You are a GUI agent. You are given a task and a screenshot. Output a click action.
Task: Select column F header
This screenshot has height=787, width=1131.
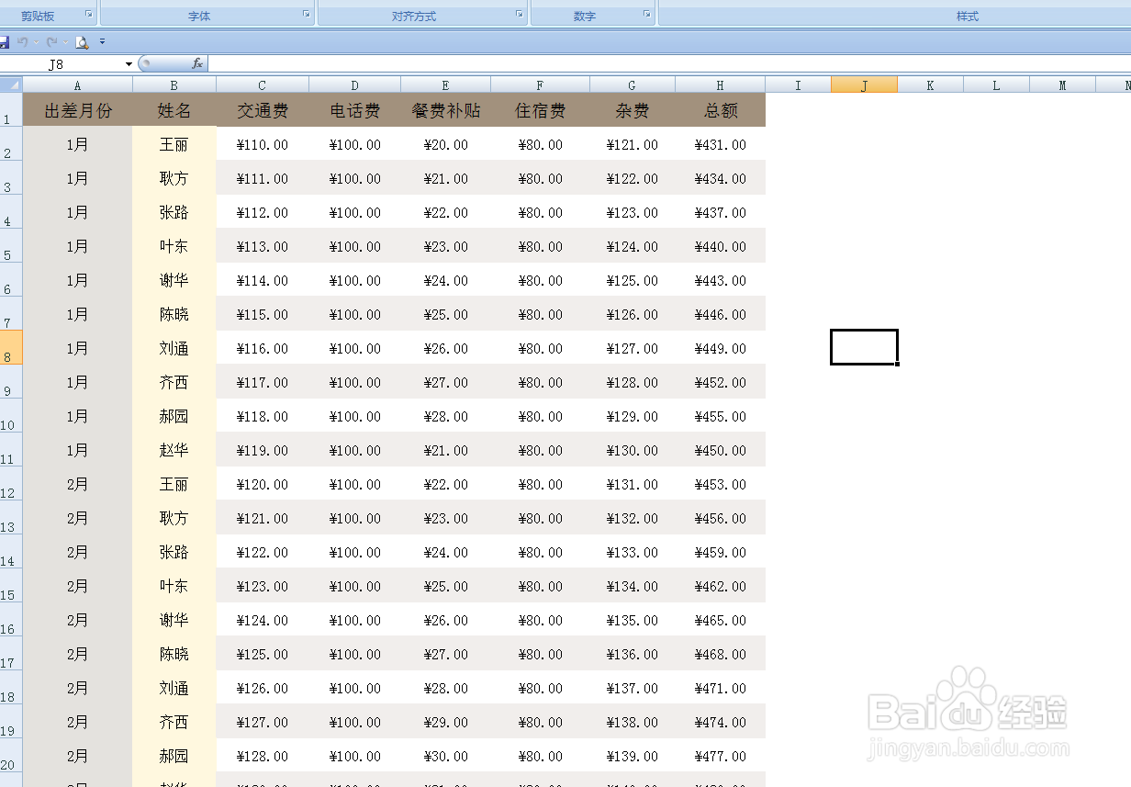(x=541, y=85)
